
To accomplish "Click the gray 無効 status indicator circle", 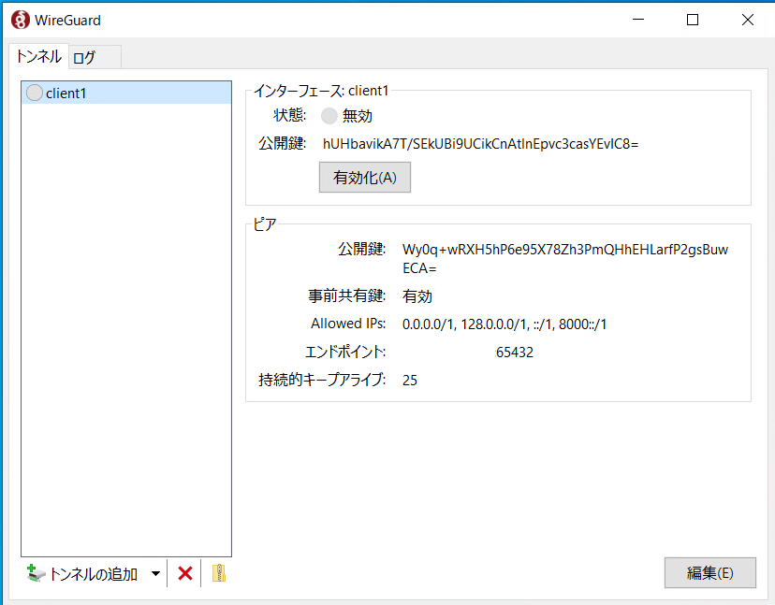I will (329, 116).
